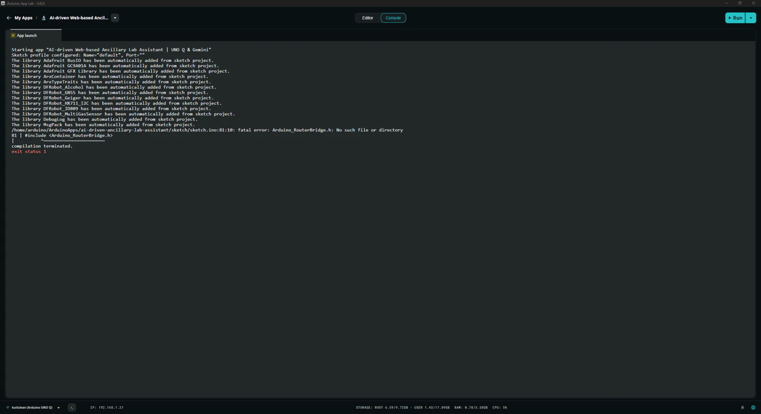Click the ArxContainer library line
This screenshot has height=414, width=761.
click(110, 77)
